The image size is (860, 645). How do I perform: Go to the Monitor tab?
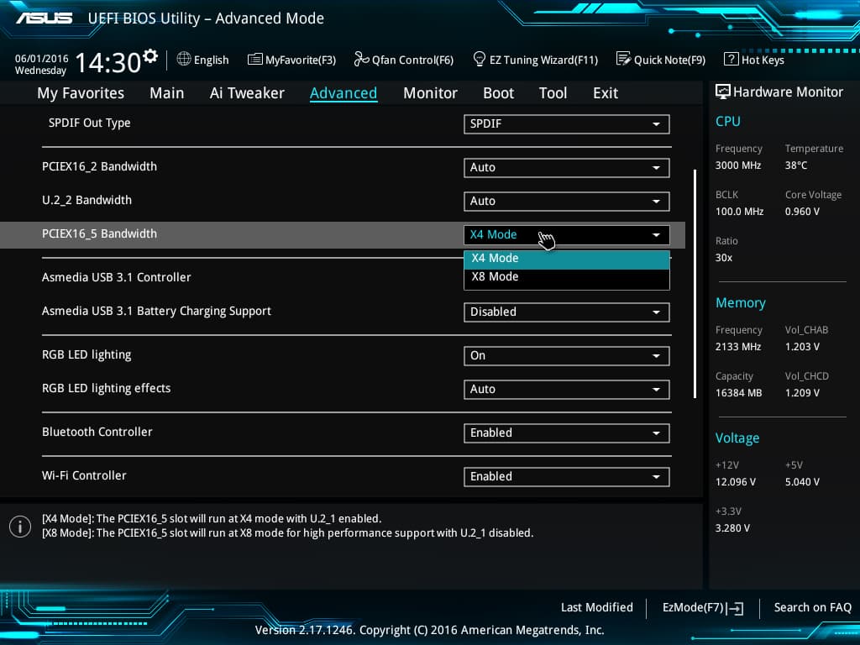[x=430, y=93]
